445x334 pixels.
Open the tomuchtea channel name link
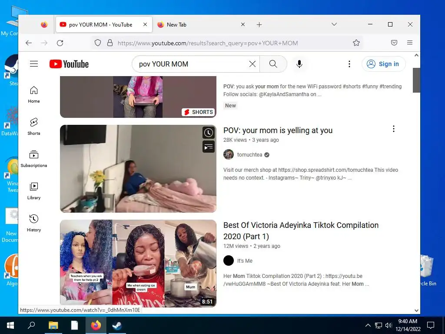[x=250, y=155]
